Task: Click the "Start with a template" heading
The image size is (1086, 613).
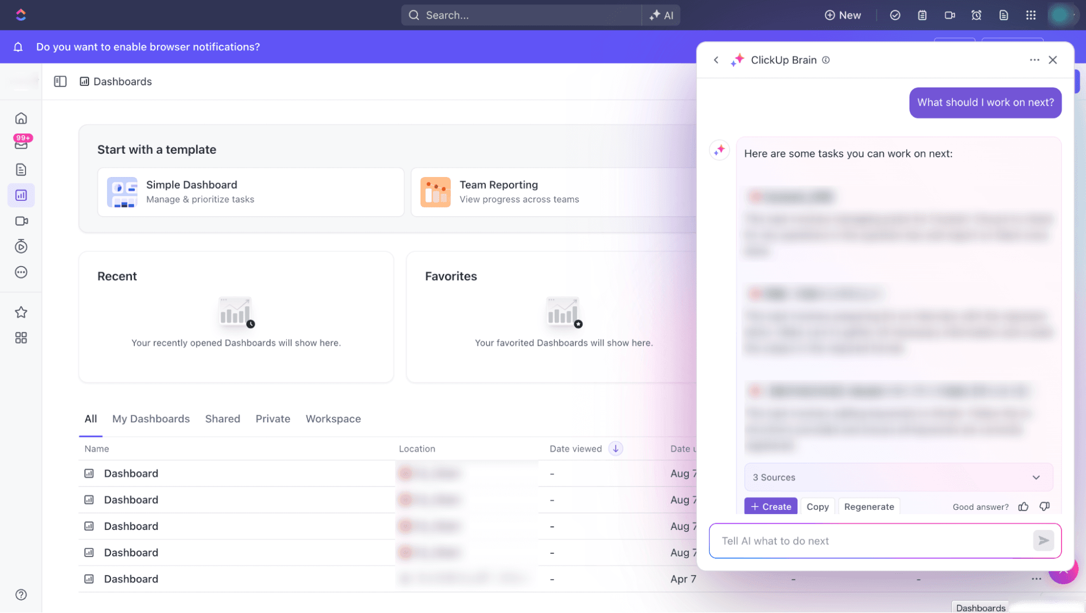Action: click(157, 150)
